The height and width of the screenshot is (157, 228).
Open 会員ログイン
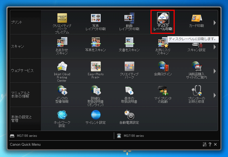click(x=163, y=69)
